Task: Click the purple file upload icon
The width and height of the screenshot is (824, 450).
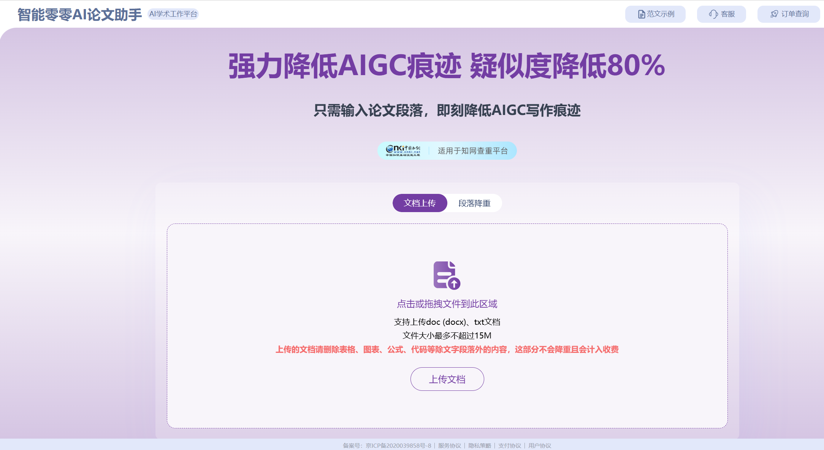Action: click(447, 275)
